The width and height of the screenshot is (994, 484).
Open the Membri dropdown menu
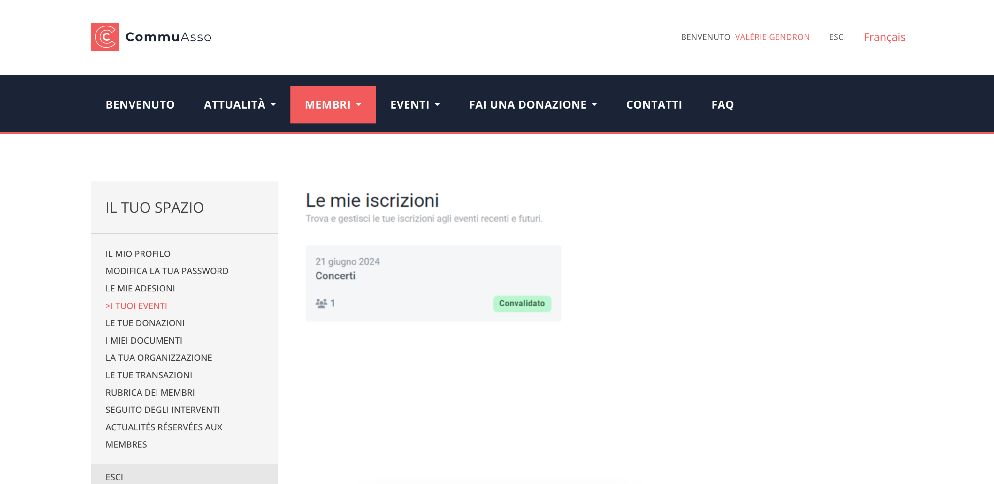333,104
